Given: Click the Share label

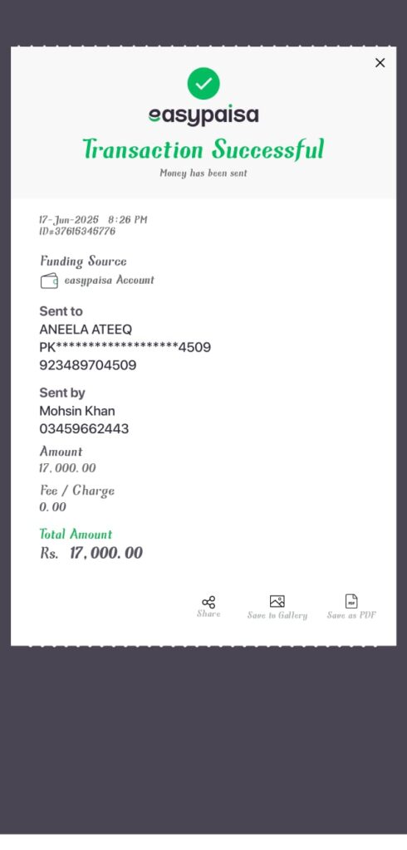Looking at the screenshot, I should point(208,613).
